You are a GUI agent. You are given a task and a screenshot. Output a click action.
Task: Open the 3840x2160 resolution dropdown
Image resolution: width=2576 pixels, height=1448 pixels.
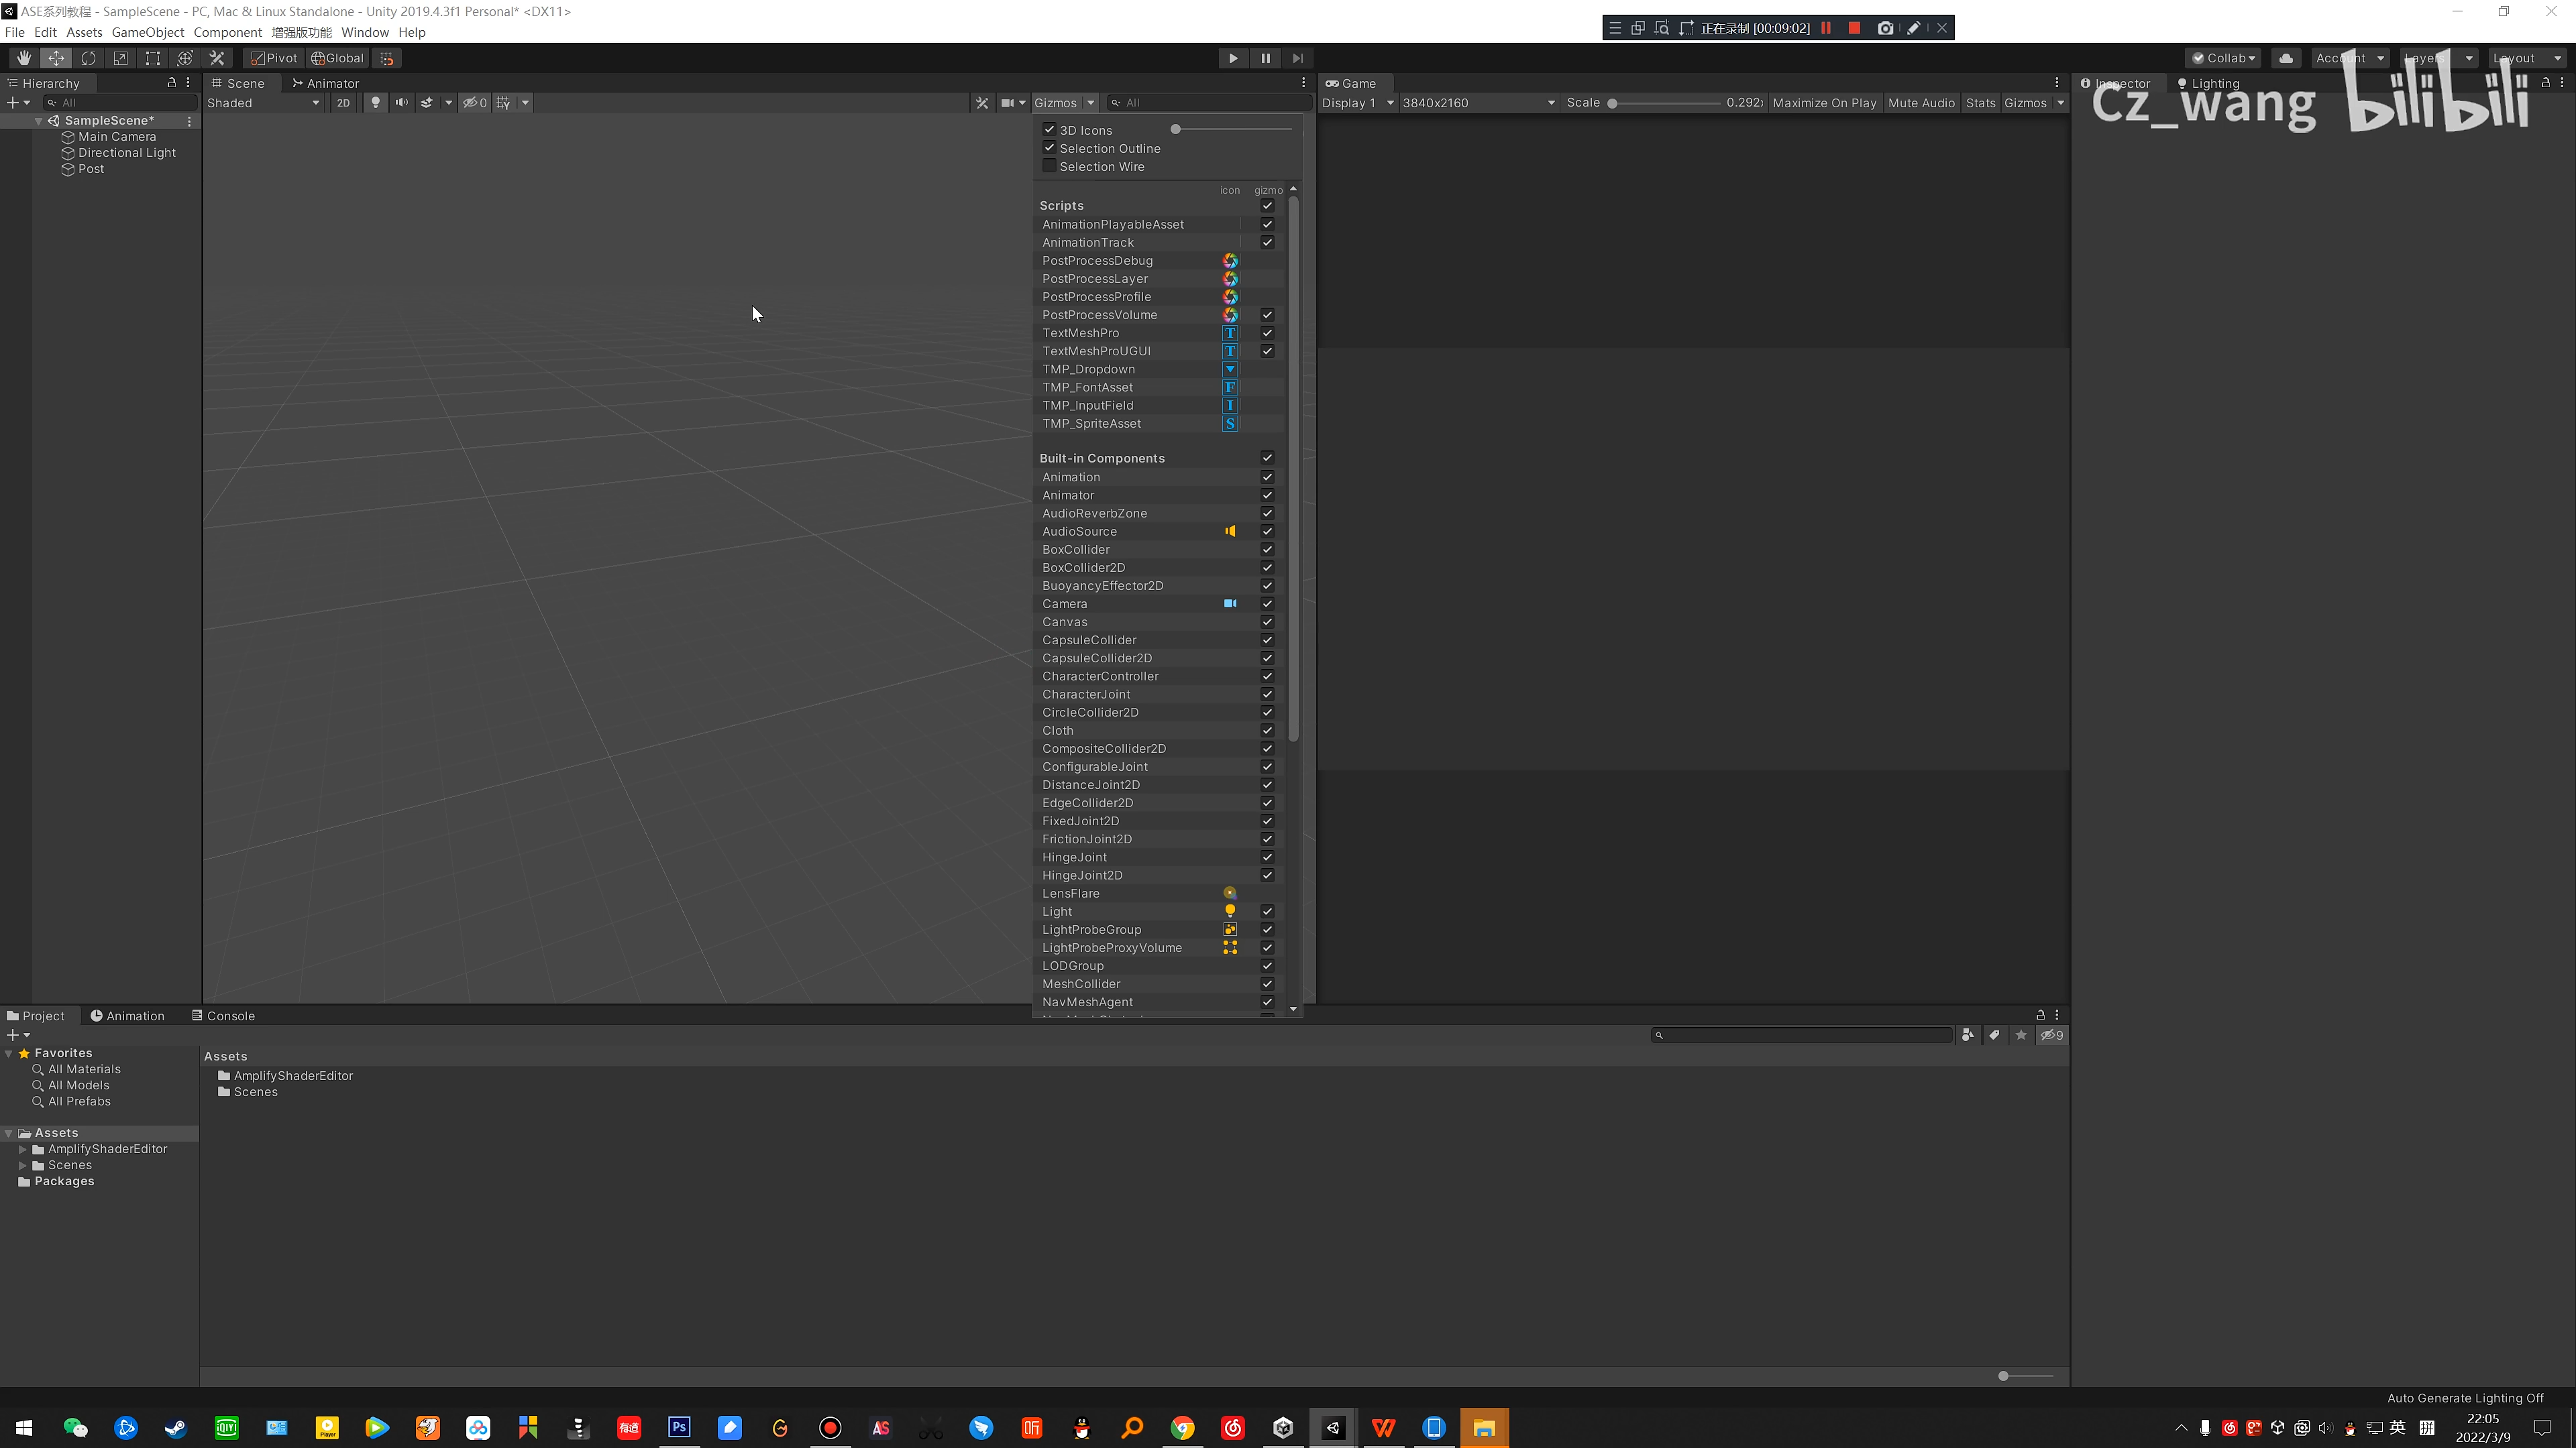tap(1478, 103)
